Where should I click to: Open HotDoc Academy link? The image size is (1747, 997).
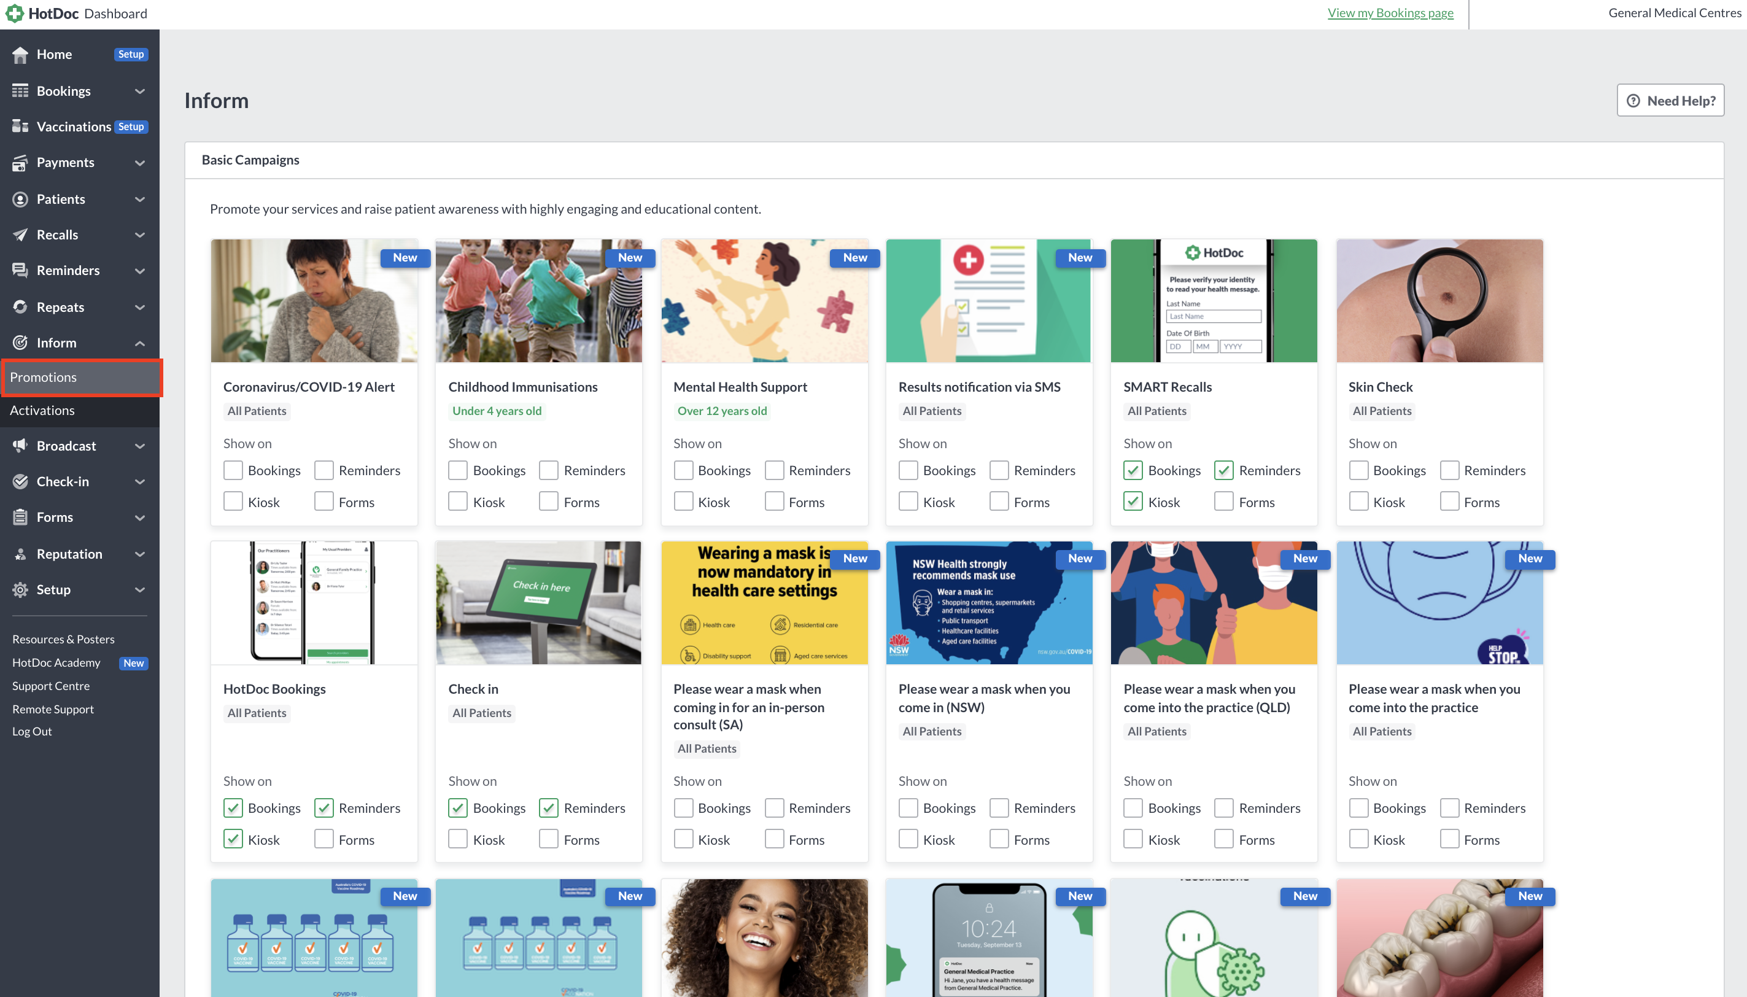pyautogui.click(x=56, y=663)
